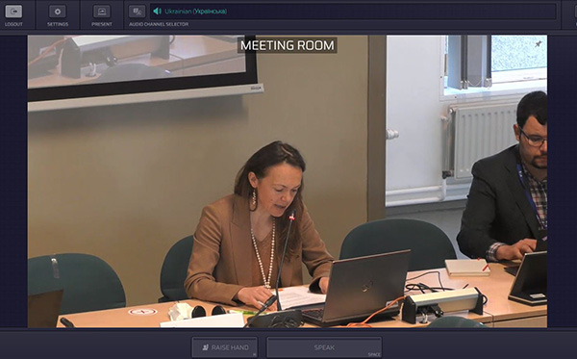Toggle the Raise Hand button

224,347
